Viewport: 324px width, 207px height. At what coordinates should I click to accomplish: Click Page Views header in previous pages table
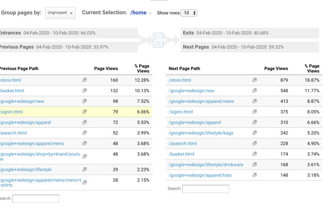106,69
